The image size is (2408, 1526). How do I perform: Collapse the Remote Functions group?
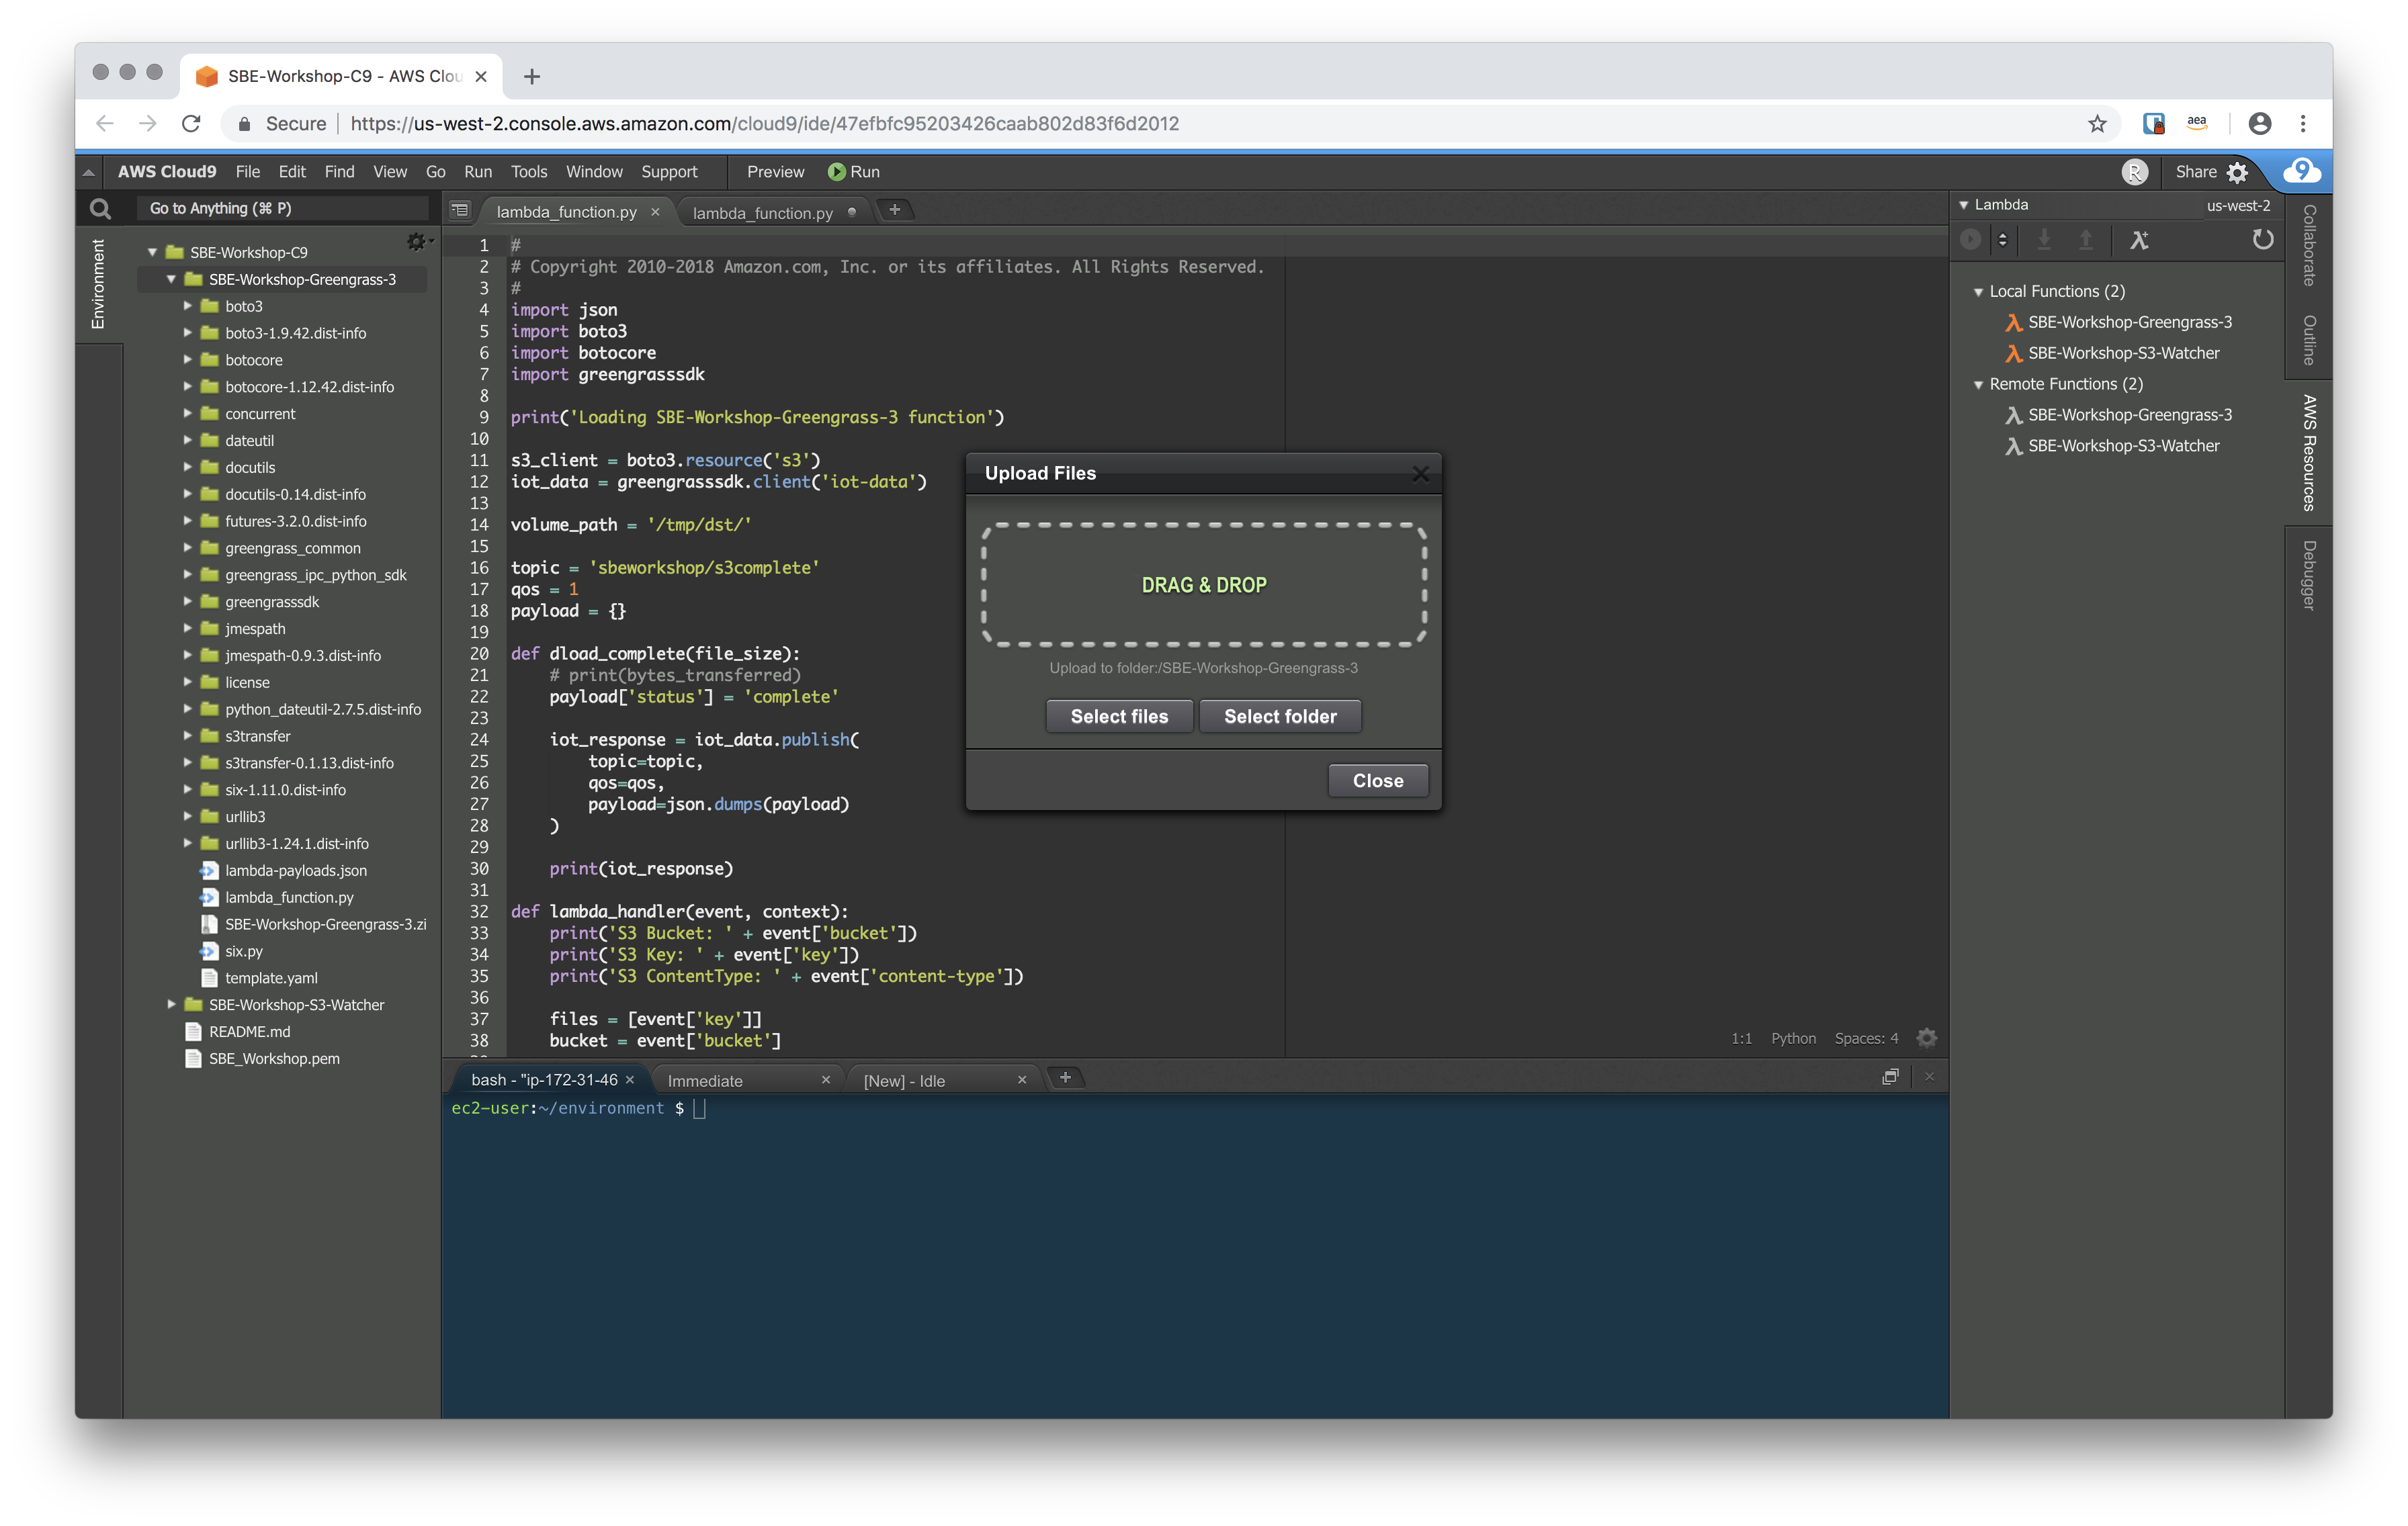point(1978,385)
